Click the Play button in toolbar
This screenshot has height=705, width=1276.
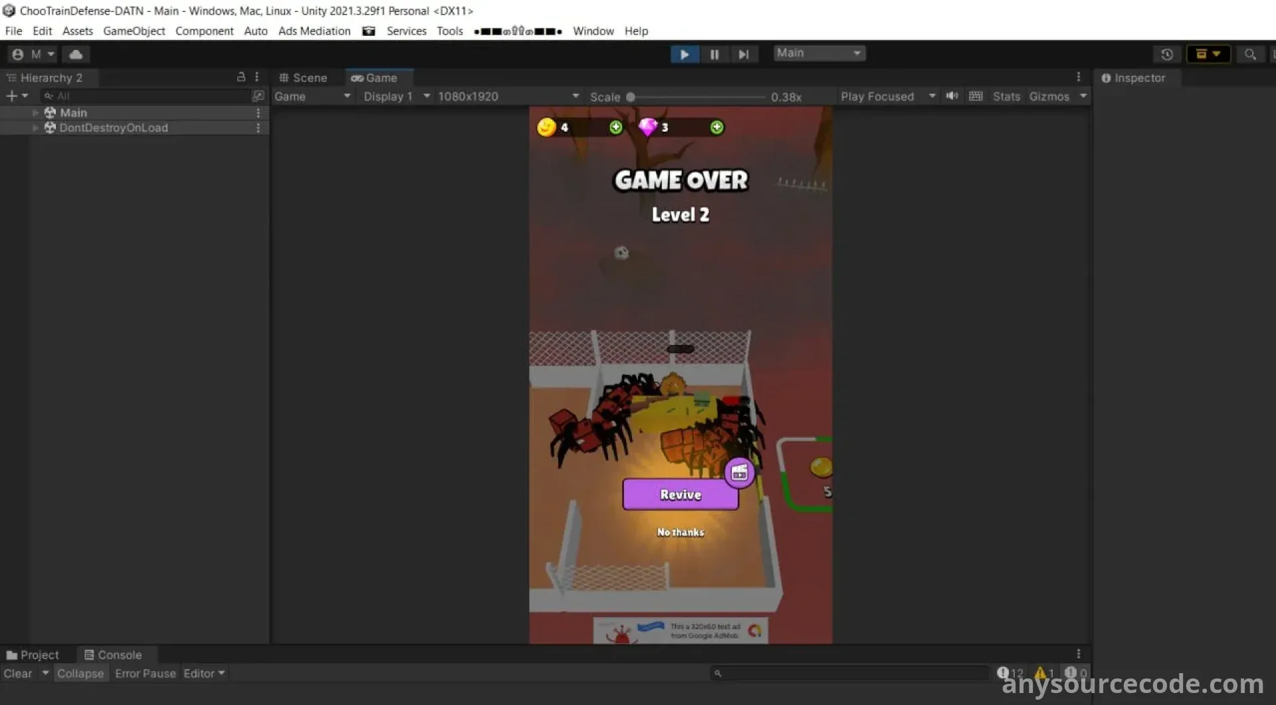[684, 54]
